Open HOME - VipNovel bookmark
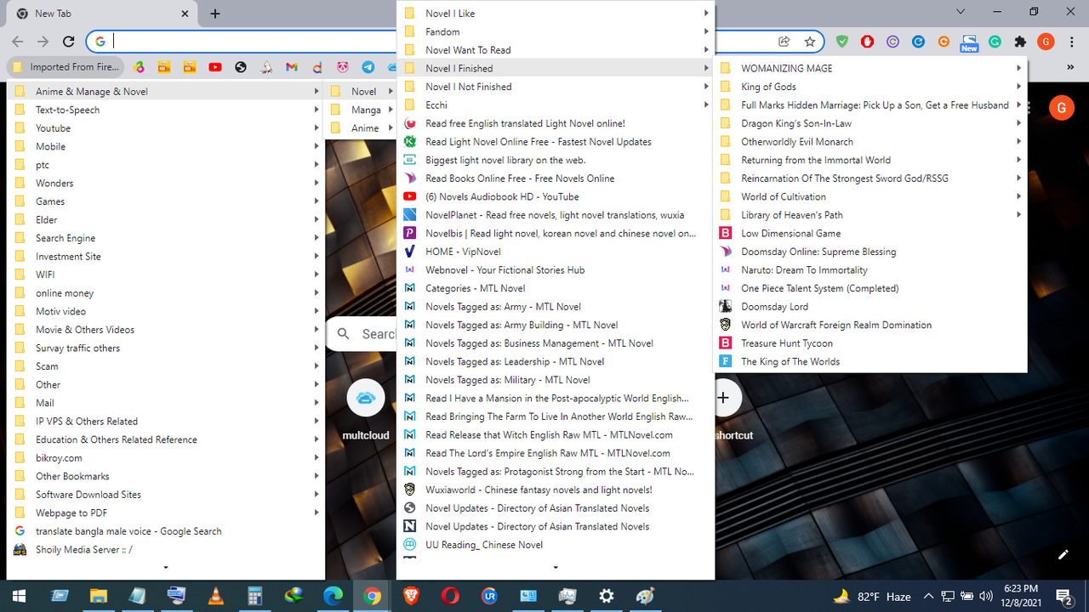The width and height of the screenshot is (1089, 612). pos(556,252)
